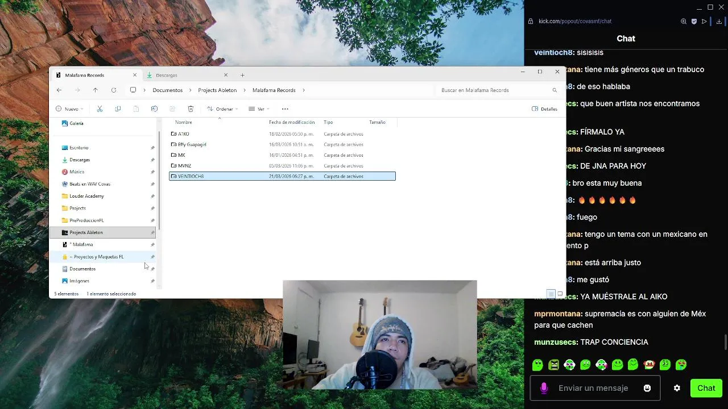Viewport: 728px width, 409px height.
Task: Sort by Fecha de modificación column
Action: pyautogui.click(x=292, y=122)
